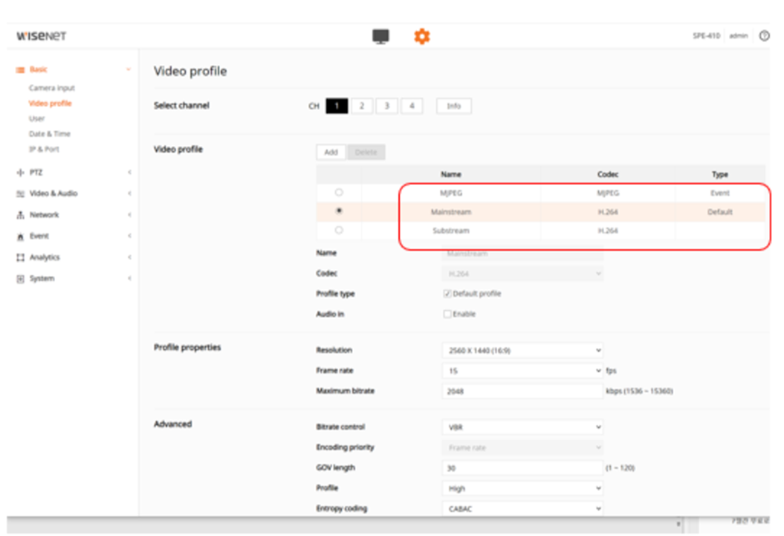Select the MJPEG profile radio button

click(339, 193)
